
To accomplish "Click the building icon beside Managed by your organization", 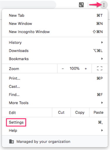I will tap(11, 142).
